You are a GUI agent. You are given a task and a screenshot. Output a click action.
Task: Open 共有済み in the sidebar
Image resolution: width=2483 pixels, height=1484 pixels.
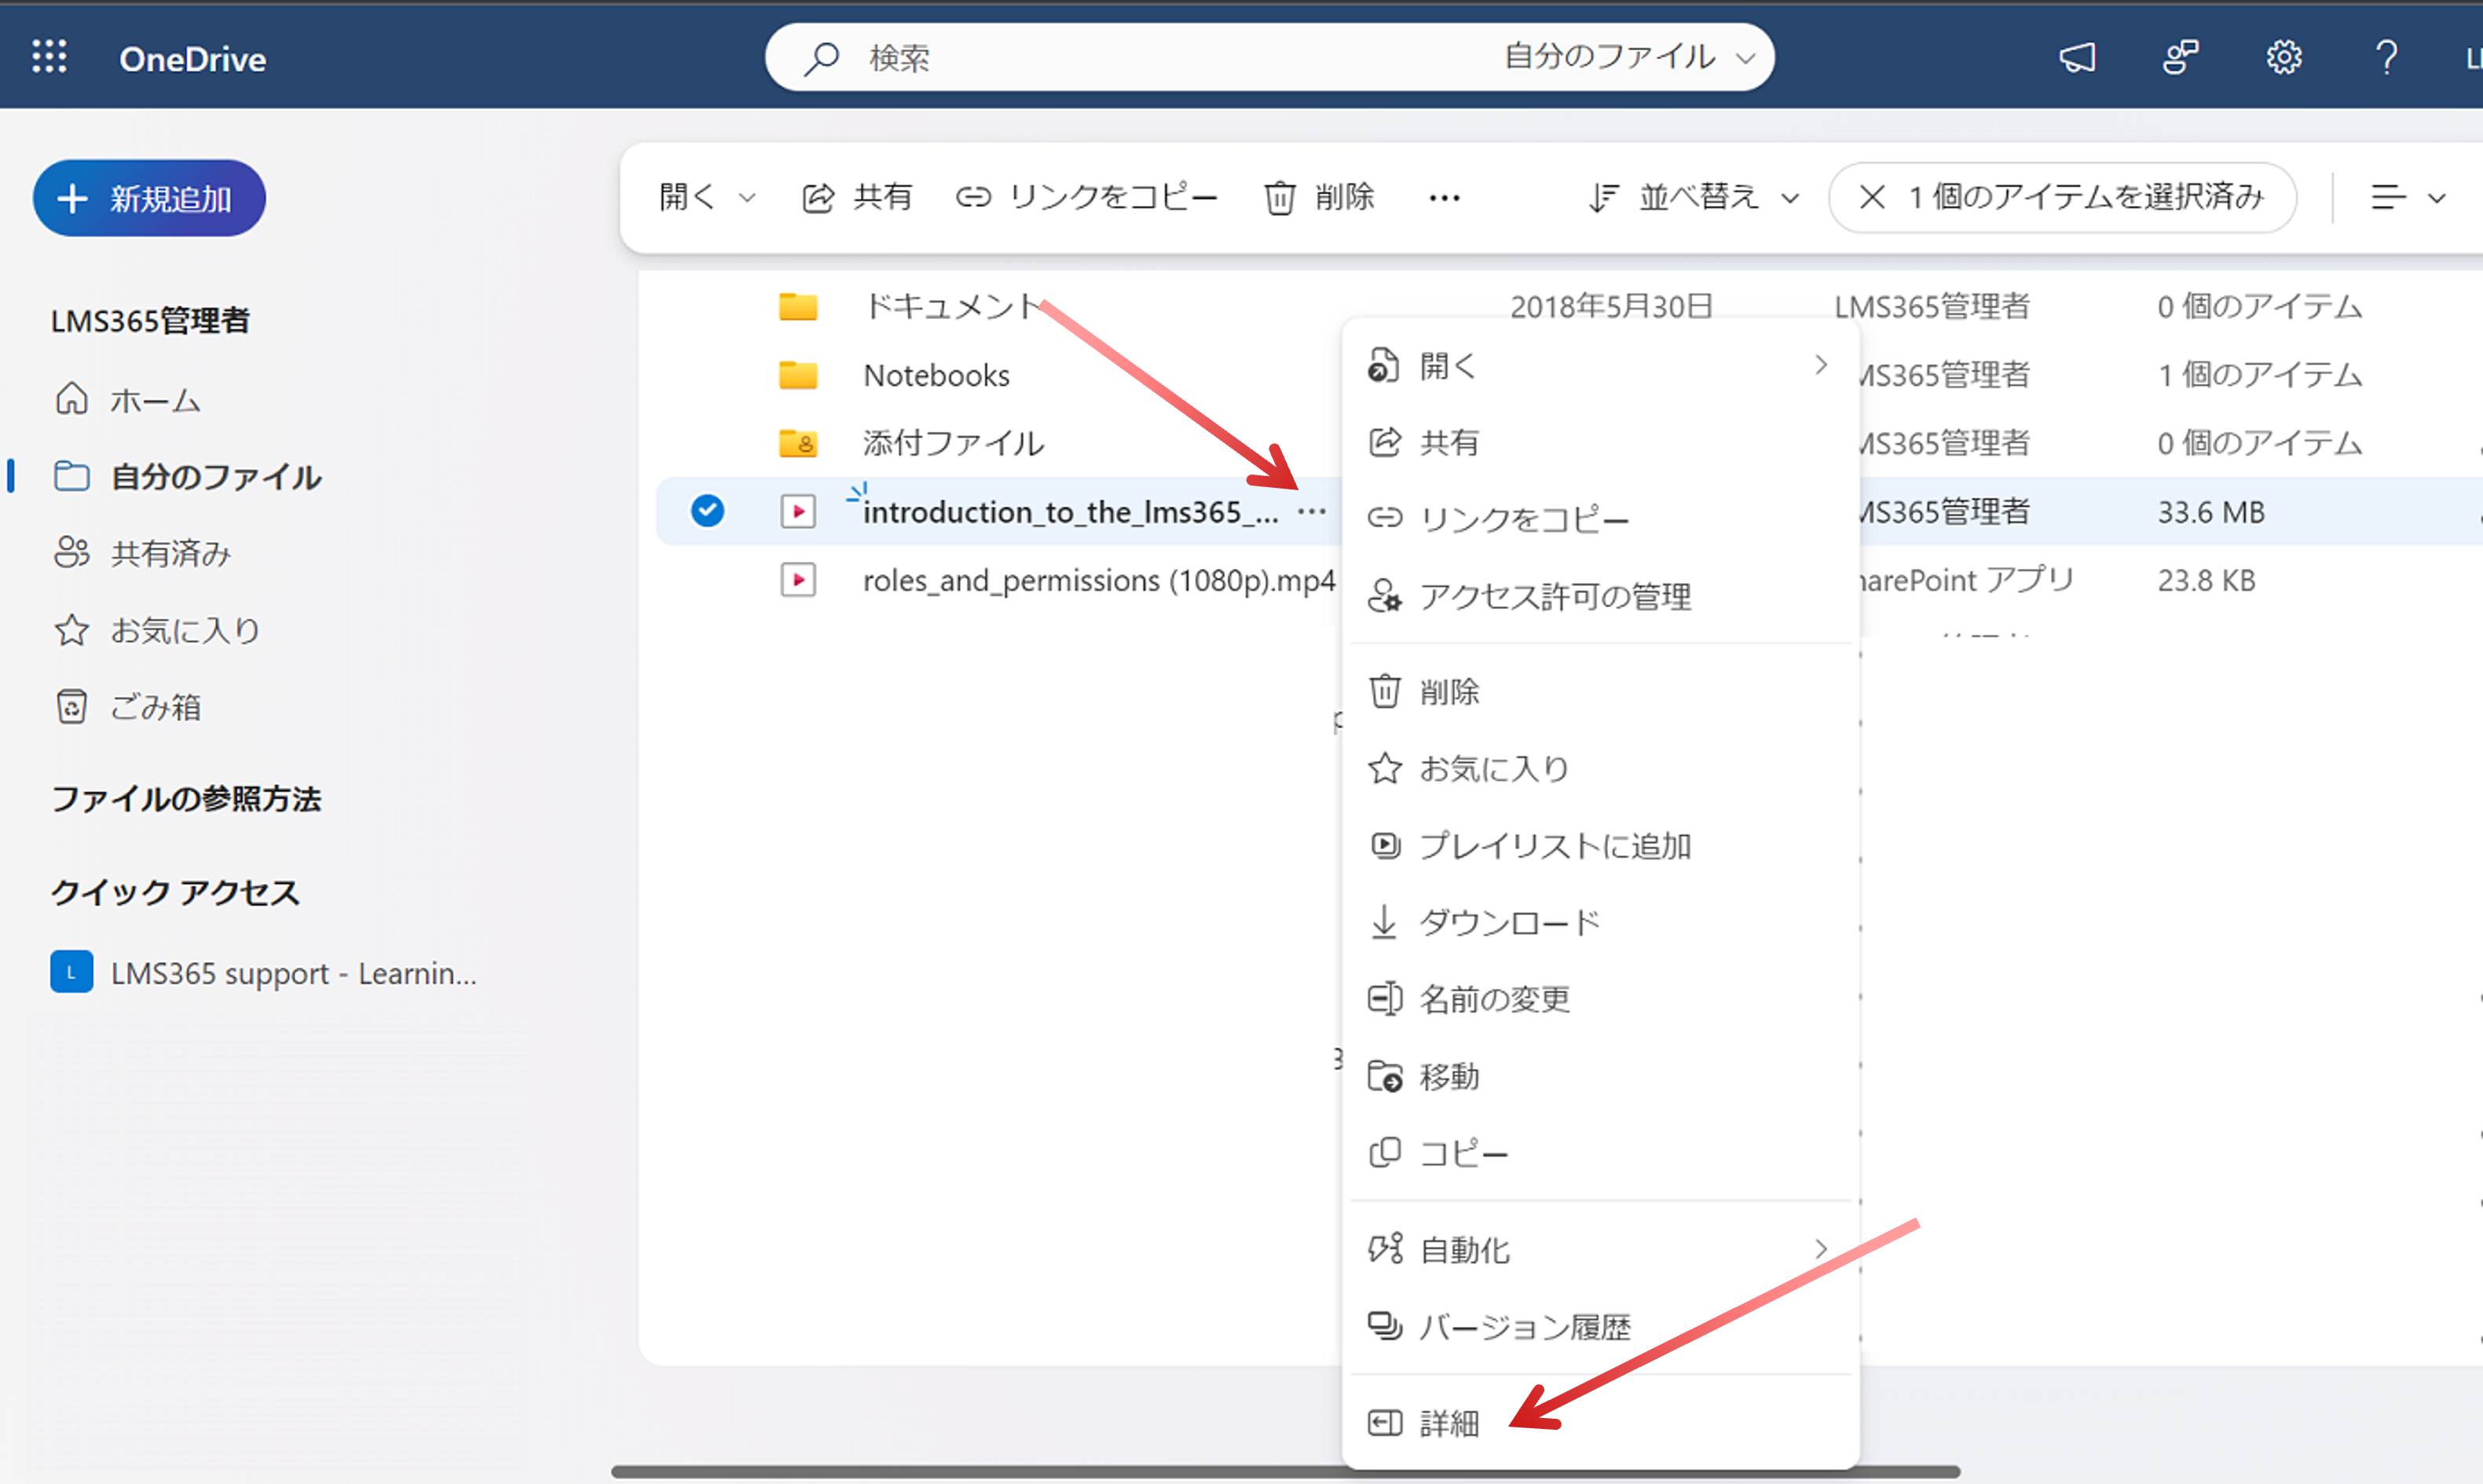143,553
